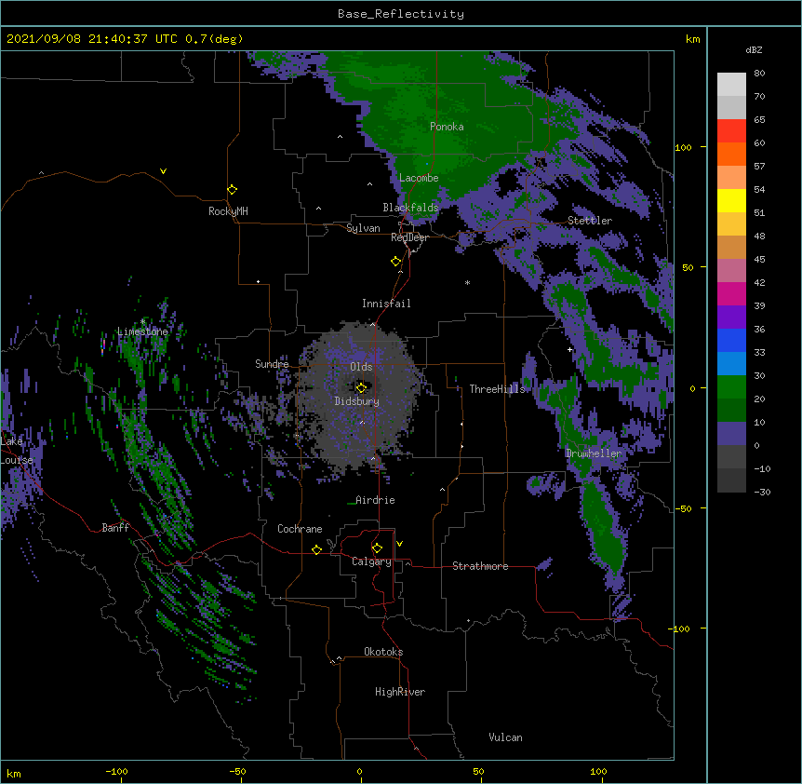The width and height of the screenshot is (802, 784).
Task: Click the Lacombe city label
Action: (419, 178)
